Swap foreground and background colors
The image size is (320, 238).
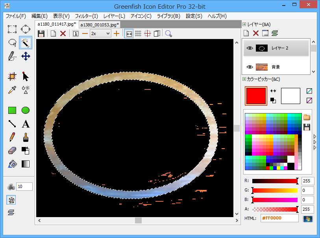(x=273, y=91)
